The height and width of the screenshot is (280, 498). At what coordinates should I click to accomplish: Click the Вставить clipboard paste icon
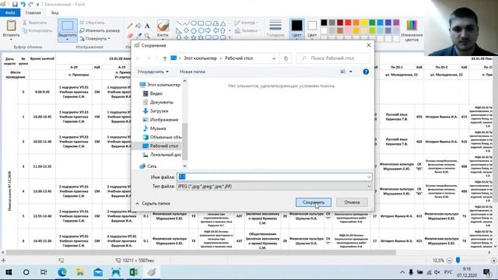pos(11,26)
